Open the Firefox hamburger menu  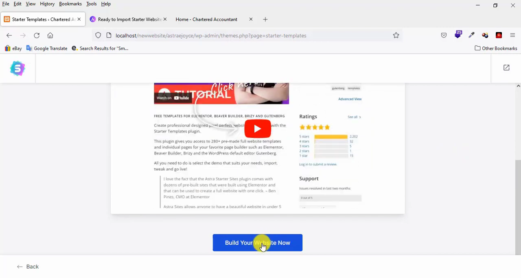512,35
